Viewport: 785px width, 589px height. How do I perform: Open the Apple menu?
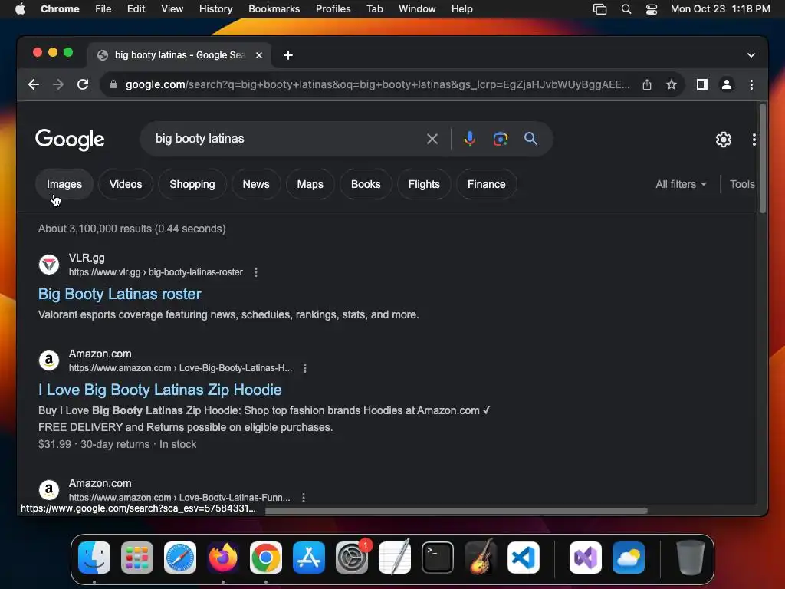click(20, 9)
